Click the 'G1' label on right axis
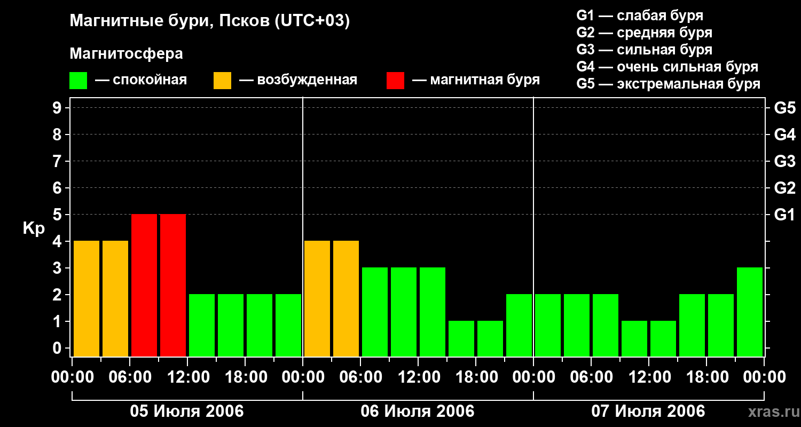The width and height of the screenshot is (801, 427). (x=784, y=215)
